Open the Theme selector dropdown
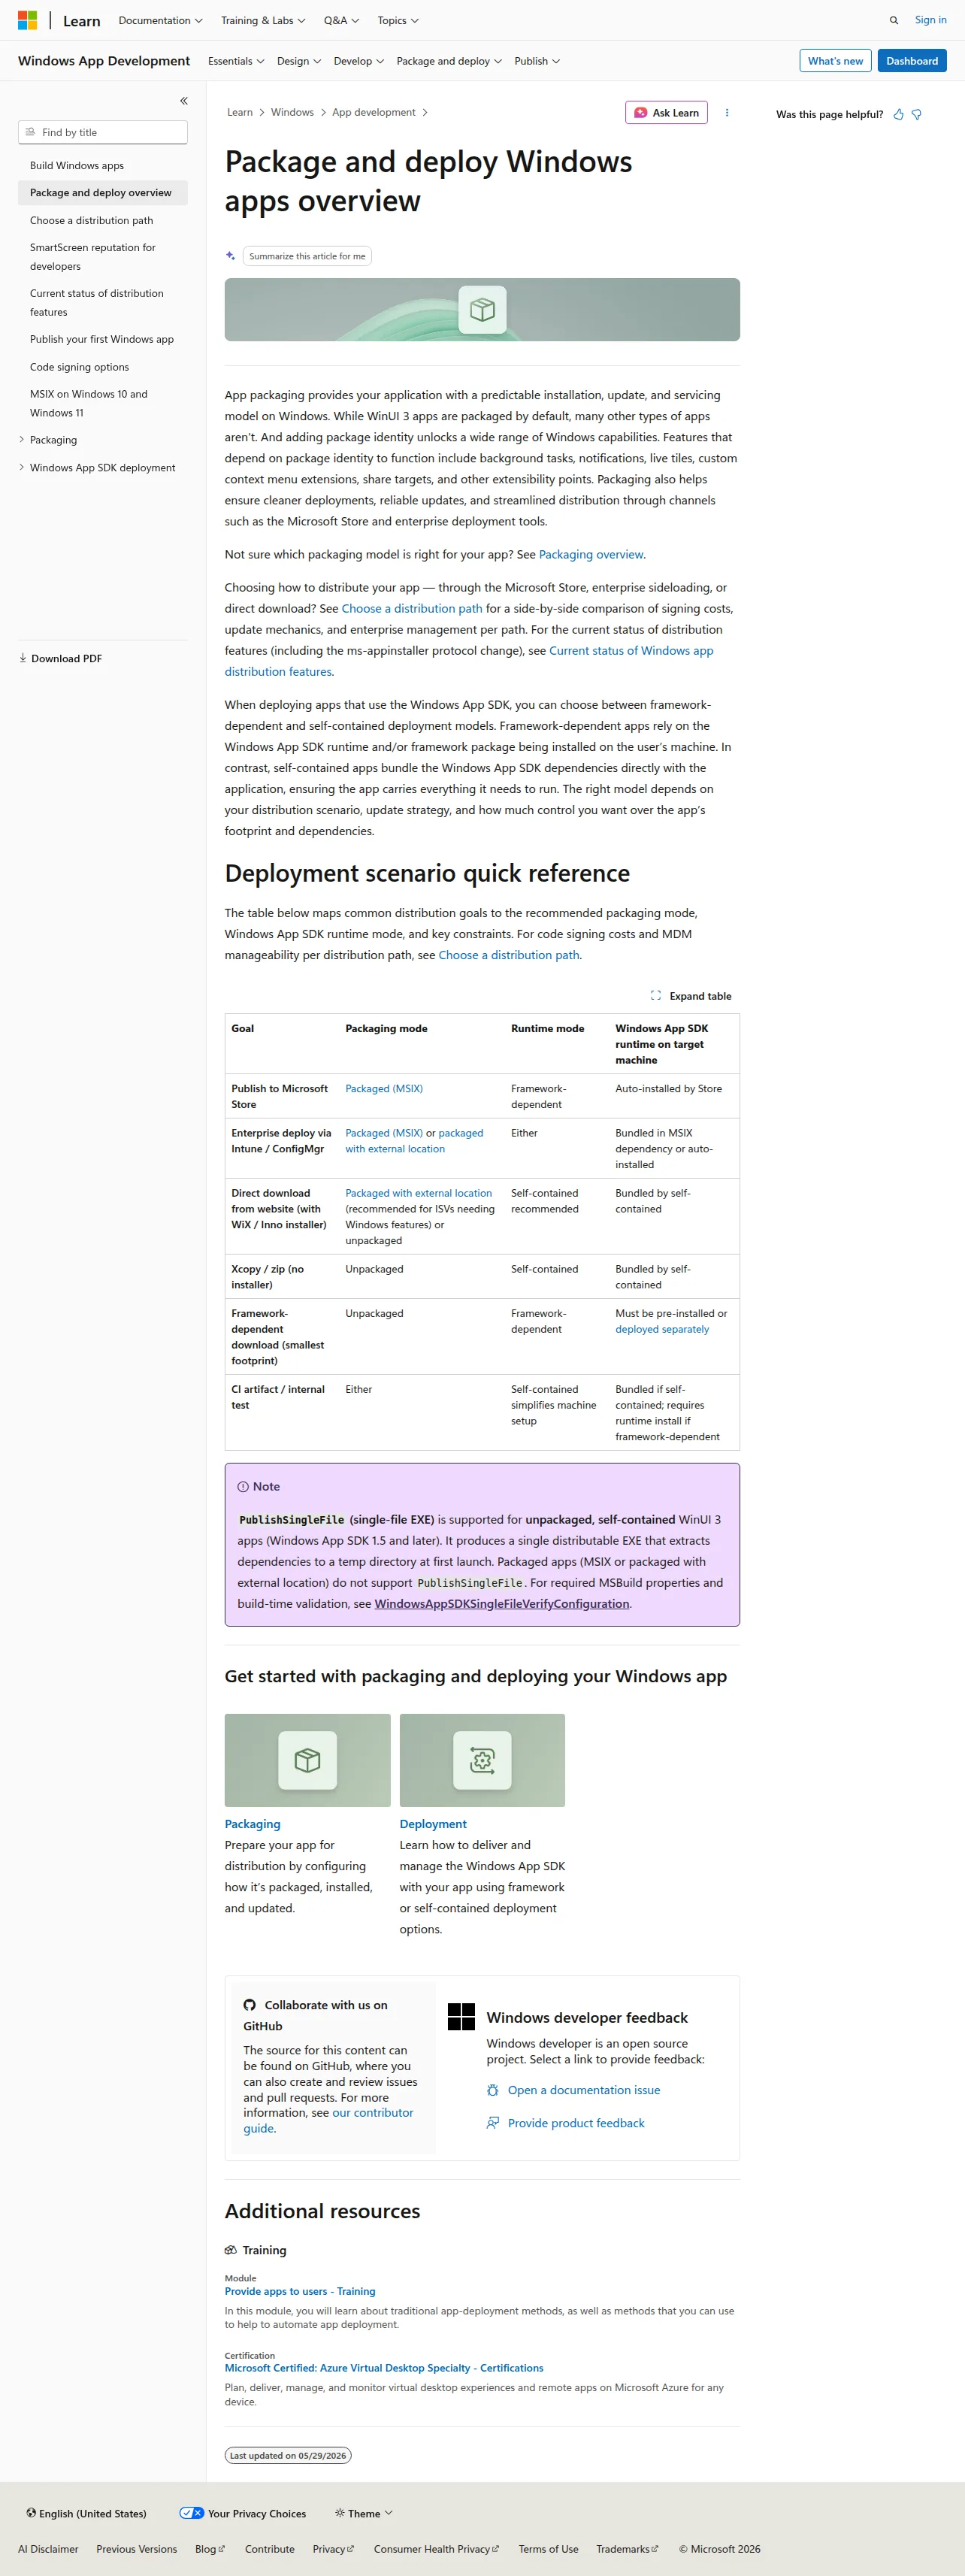The width and height of the screenshot is (965, 2576). [x=364, y=2513]
